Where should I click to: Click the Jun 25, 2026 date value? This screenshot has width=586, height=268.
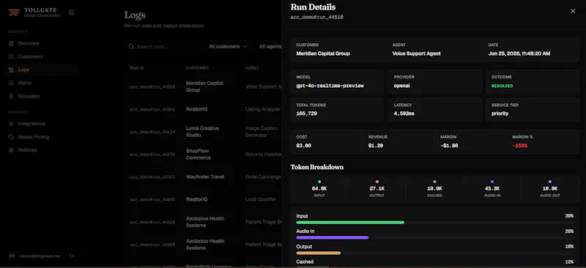coord(519,53)
